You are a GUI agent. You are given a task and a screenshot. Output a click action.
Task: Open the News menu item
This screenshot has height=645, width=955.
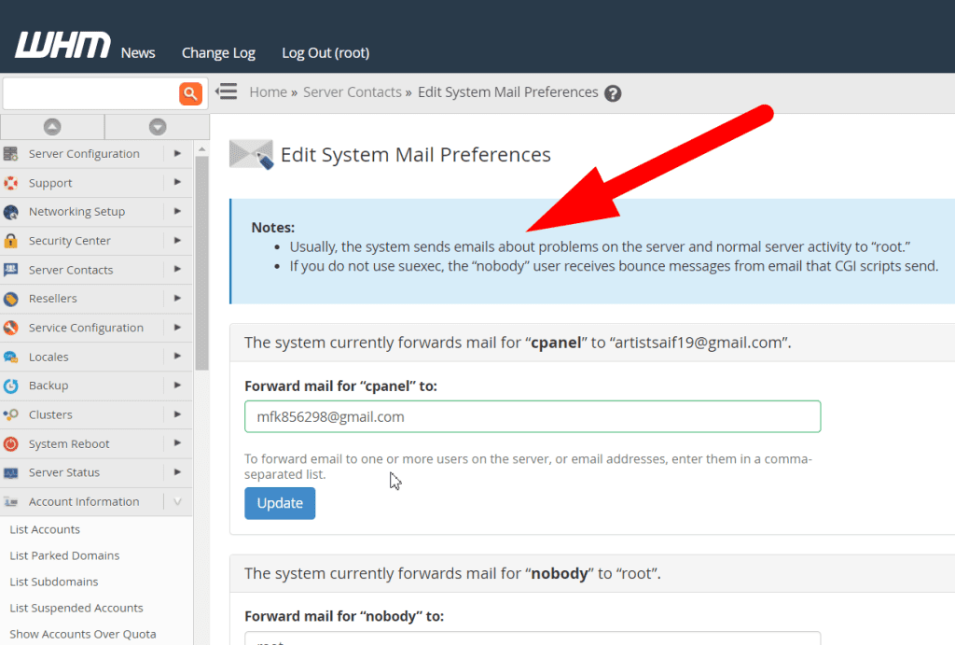click(138, 53)
